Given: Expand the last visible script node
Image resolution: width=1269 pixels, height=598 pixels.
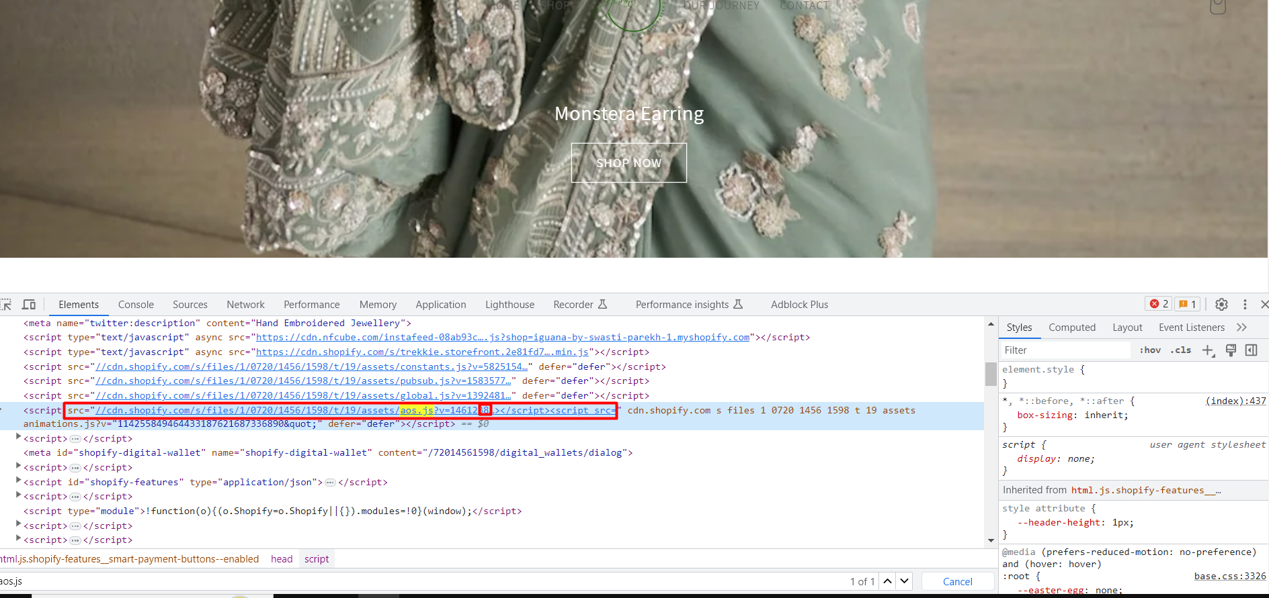Looking at the screenshot, I should (18, 539).
